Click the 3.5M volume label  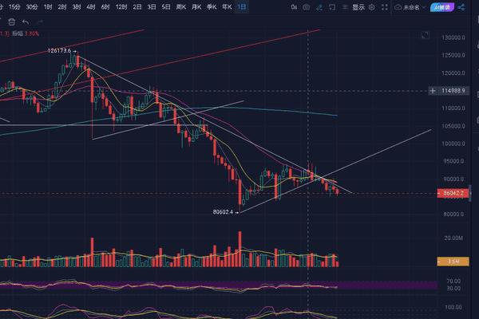point(452,261)
